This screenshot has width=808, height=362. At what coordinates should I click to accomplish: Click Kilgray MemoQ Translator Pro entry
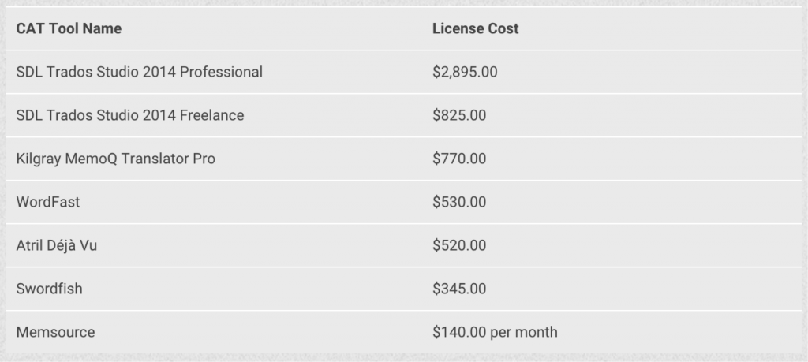[x=115, y=159]
